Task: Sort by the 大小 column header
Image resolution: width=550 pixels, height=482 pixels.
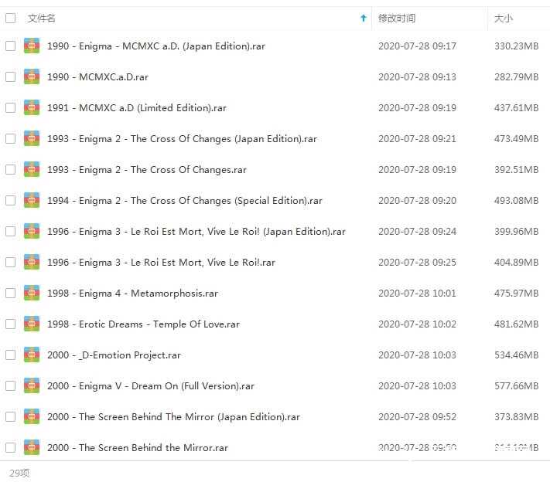Action: (504, 18)
